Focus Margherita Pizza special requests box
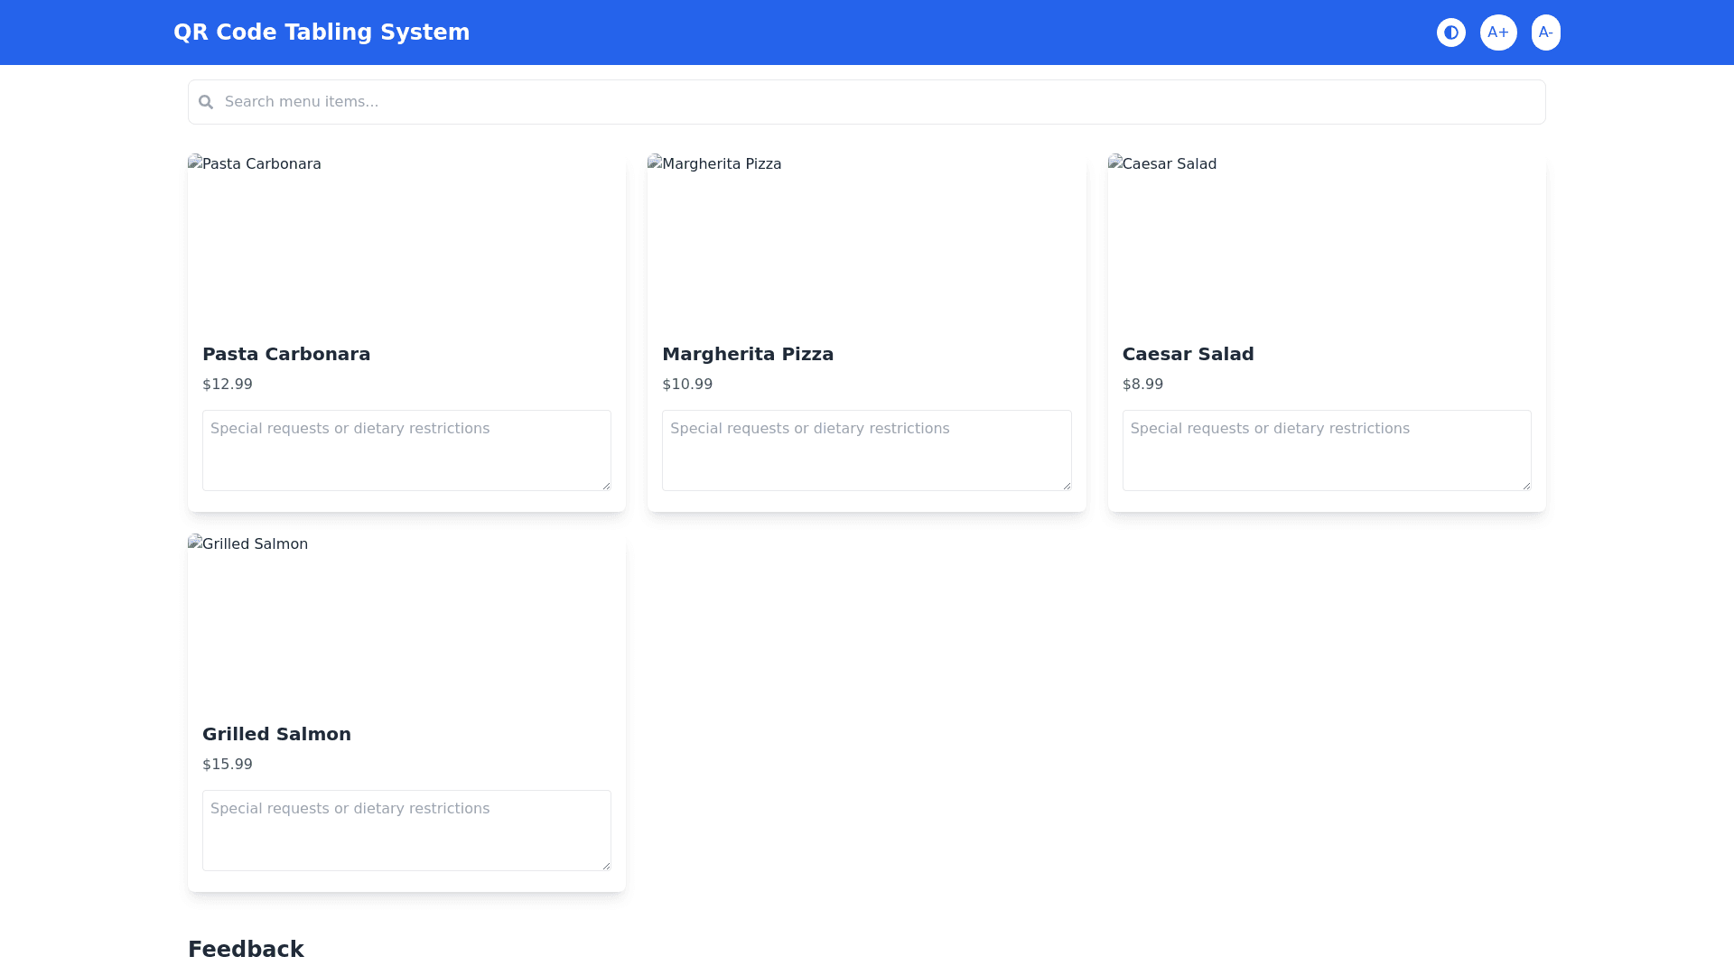Image resolution: width=1734 pixels, height=975 pixels. (x=866, y=450)
